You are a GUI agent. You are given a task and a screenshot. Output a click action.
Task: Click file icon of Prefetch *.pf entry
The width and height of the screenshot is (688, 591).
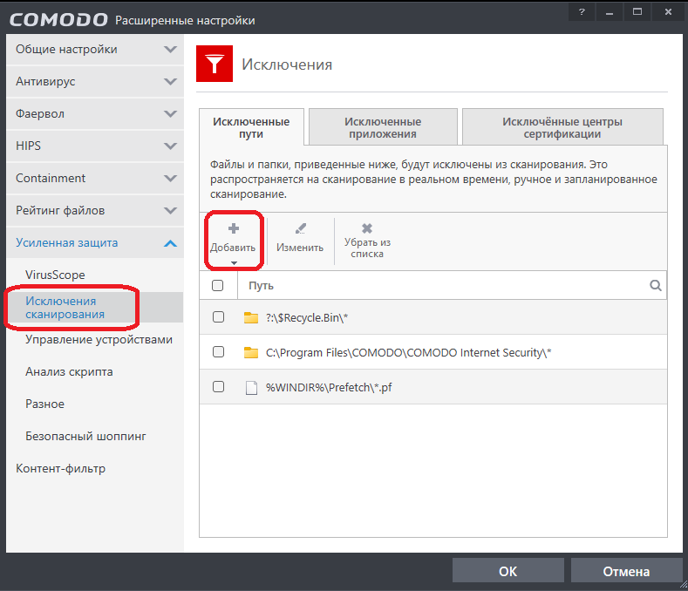point(251,387)
